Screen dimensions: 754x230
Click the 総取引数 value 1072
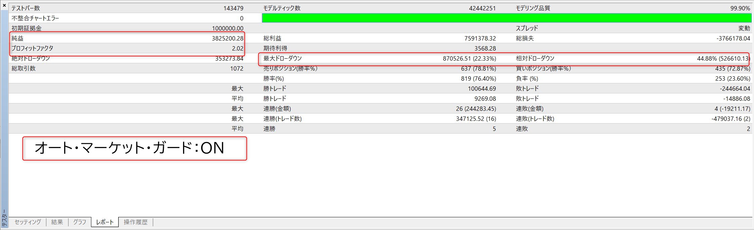coord(236,68)
